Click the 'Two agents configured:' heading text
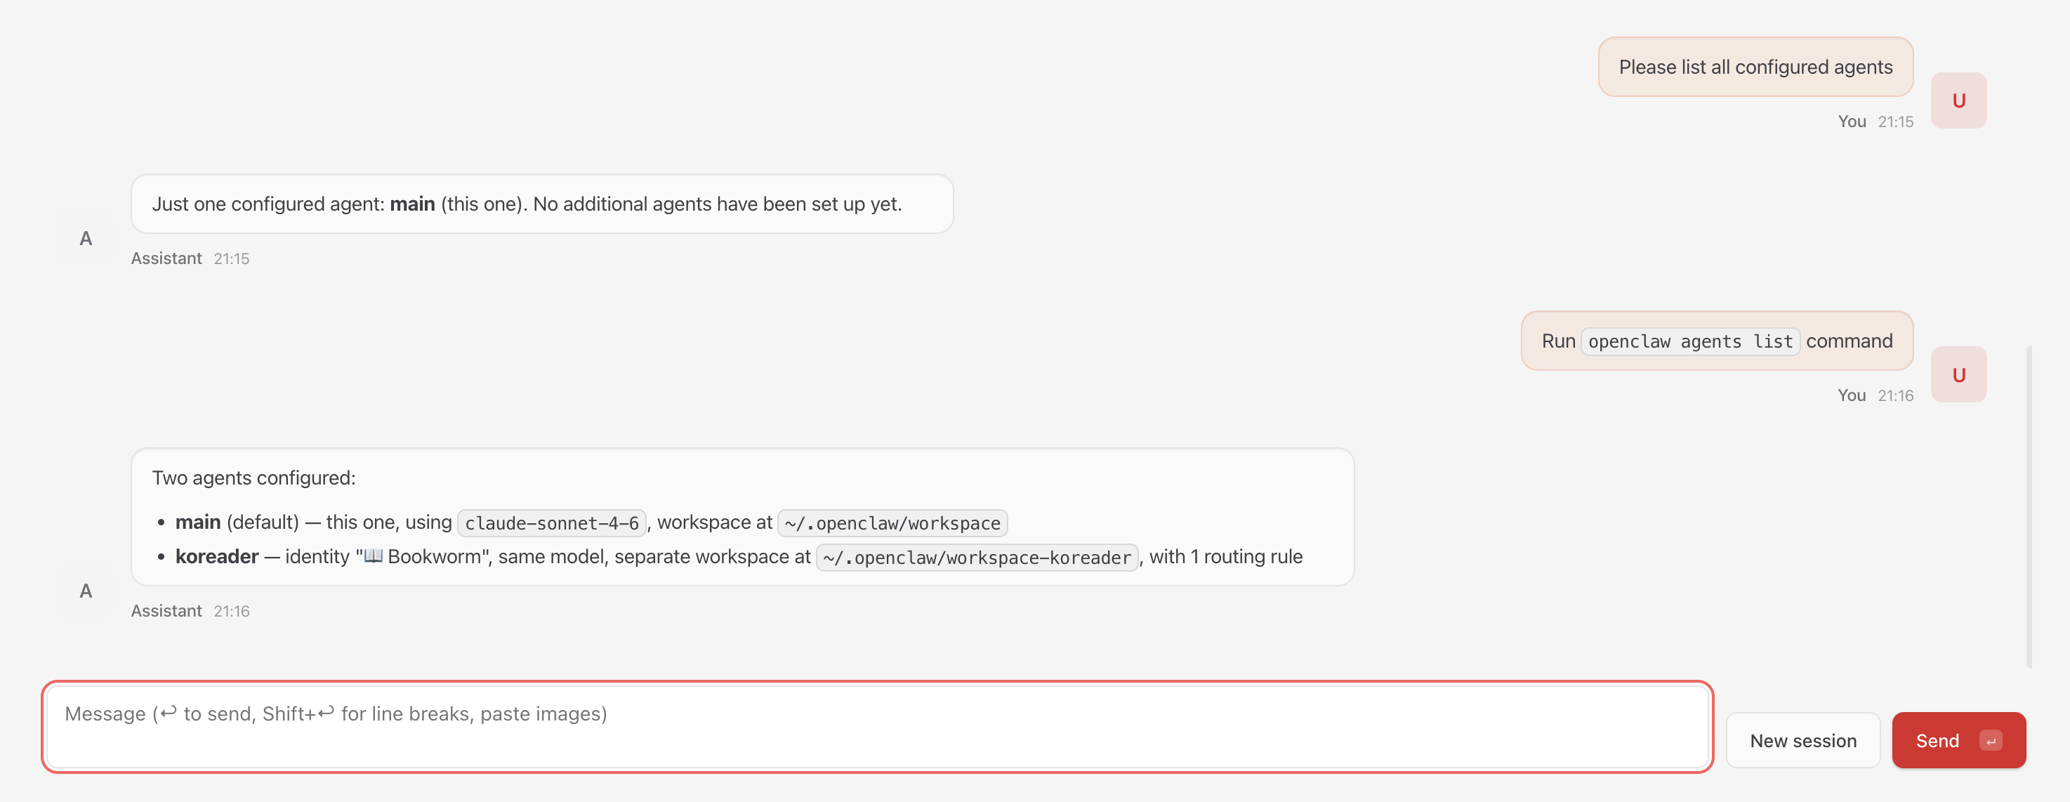2070x802 pixels. [x=254, y=478]
